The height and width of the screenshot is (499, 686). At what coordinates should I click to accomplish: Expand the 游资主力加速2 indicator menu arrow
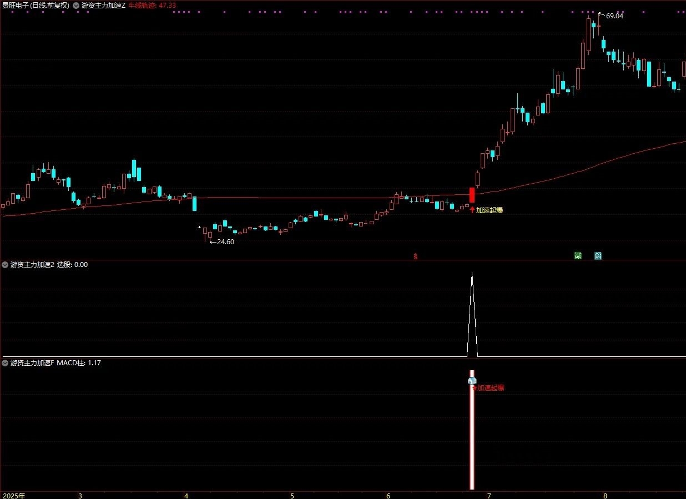pyautogui.click(x=5, y=265)
